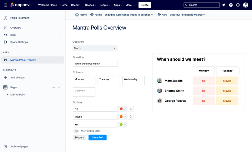Open Home in top navigation
Viewport: 252px width, 167px height.
(64, 5)
